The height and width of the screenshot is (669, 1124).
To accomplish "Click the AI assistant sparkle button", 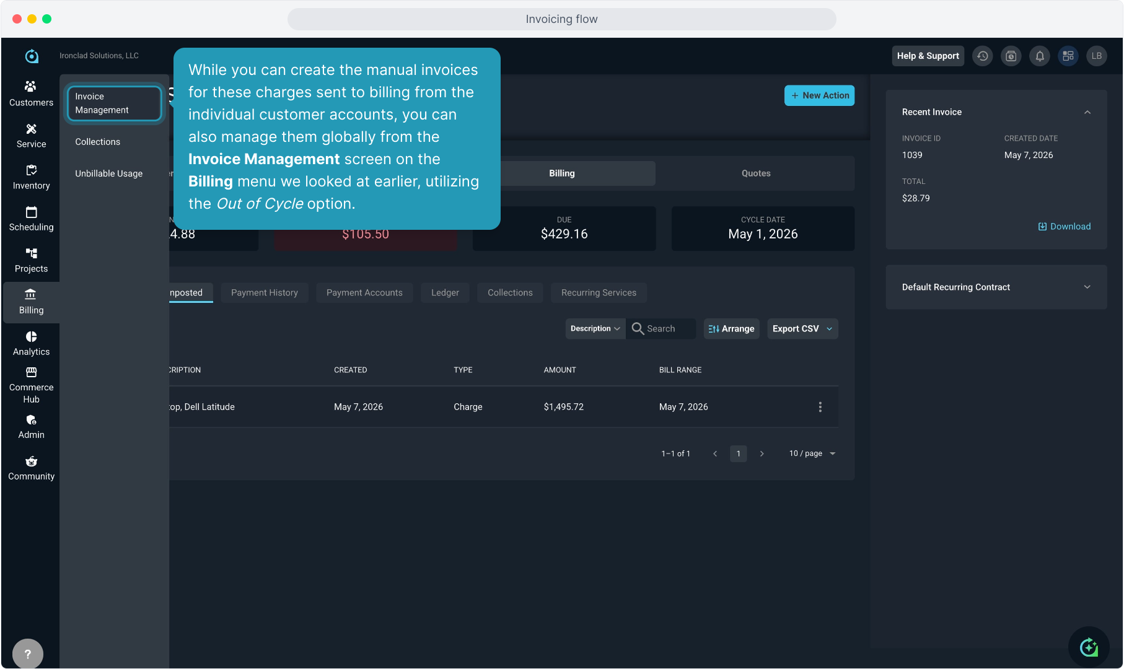I will pyautogui.click(x=1089, y=647).
